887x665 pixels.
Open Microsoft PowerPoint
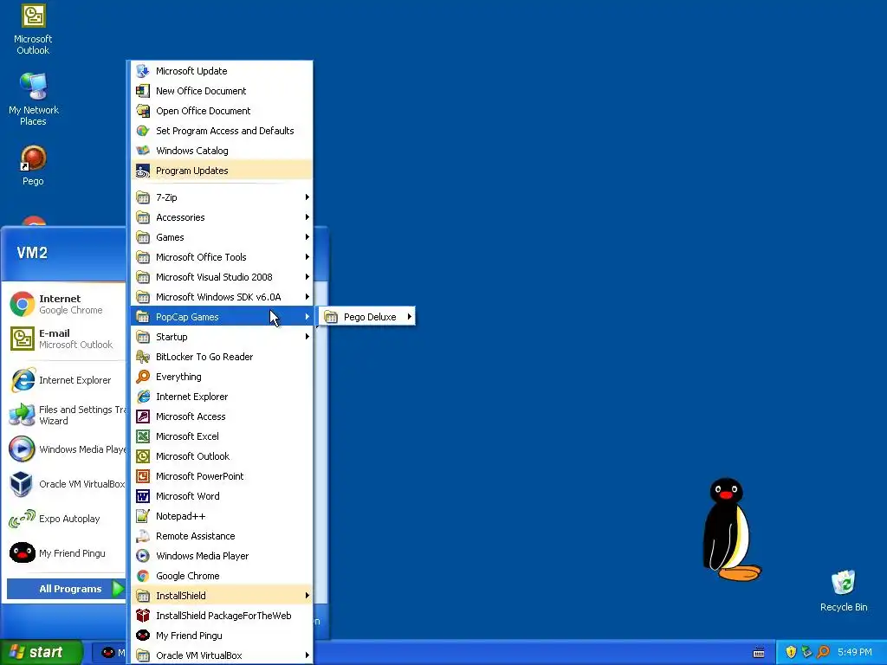click(x=222, y=476)
